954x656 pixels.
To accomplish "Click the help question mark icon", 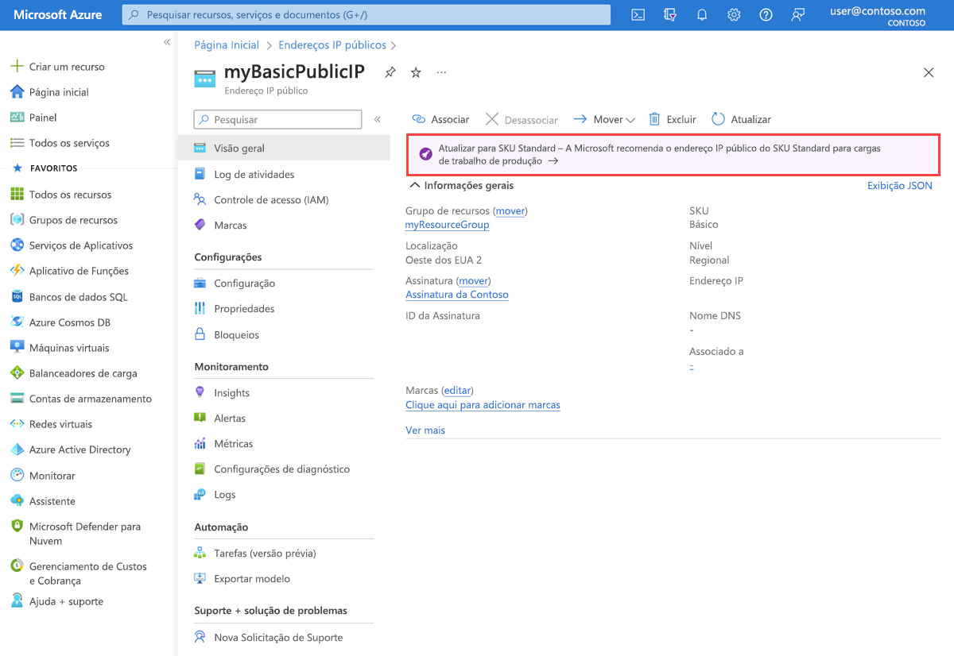I will point(766,15).
